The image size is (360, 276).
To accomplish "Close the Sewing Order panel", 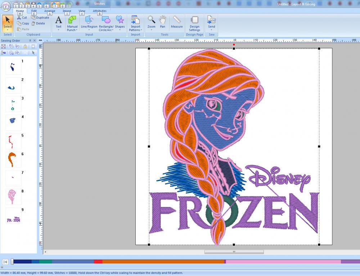I will pos(35,41).
